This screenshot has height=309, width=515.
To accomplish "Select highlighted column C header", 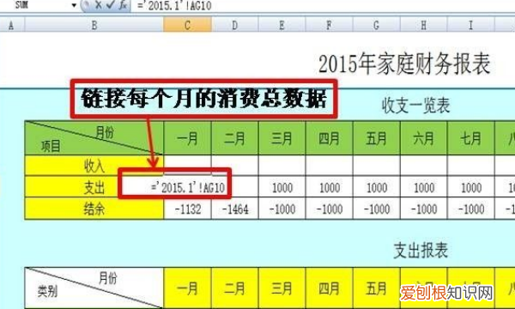I will point(187,25).
